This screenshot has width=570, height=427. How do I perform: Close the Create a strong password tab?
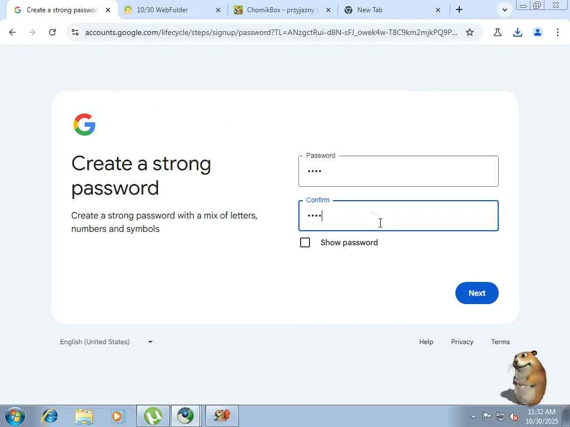pos(108,10)
